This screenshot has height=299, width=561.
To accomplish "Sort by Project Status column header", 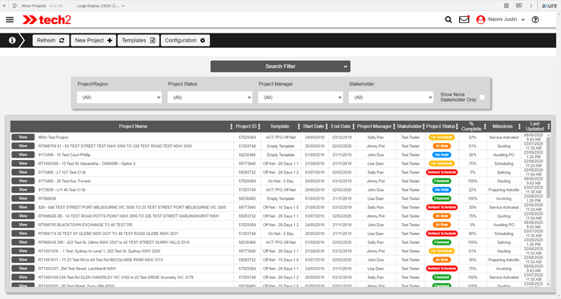I will pyautogui.click(x=441, y=126).
